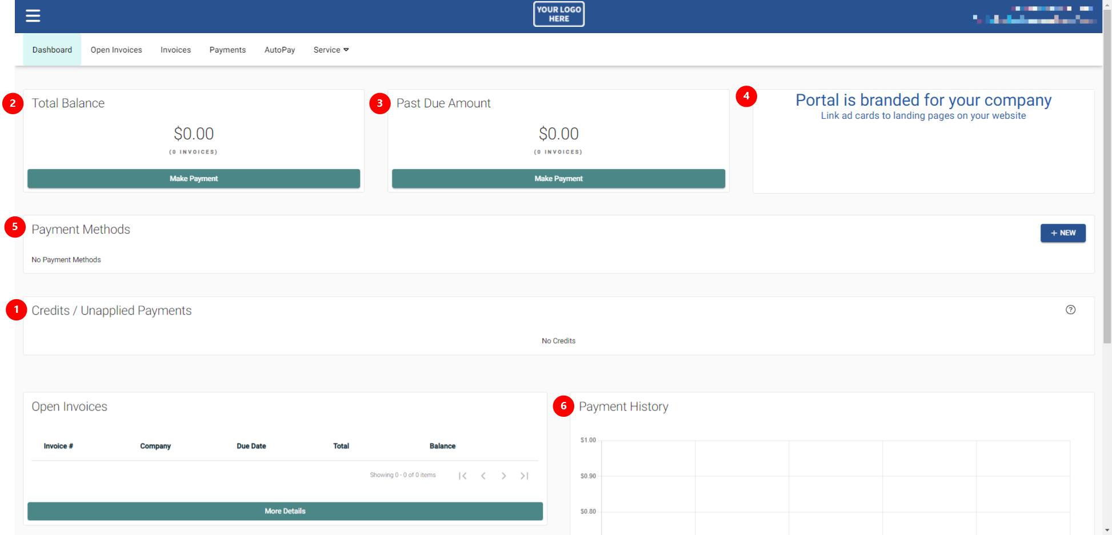Click the scroll-down arrow on the scrollbar
Screen dimensions: 1112x535
tap(1107, 530)
